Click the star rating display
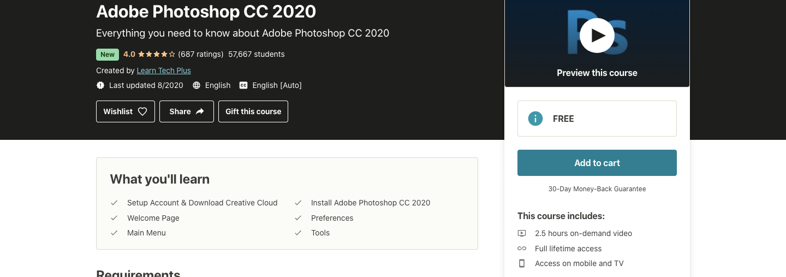This screenshot has height=277, width=786. (x=156, y=54)
